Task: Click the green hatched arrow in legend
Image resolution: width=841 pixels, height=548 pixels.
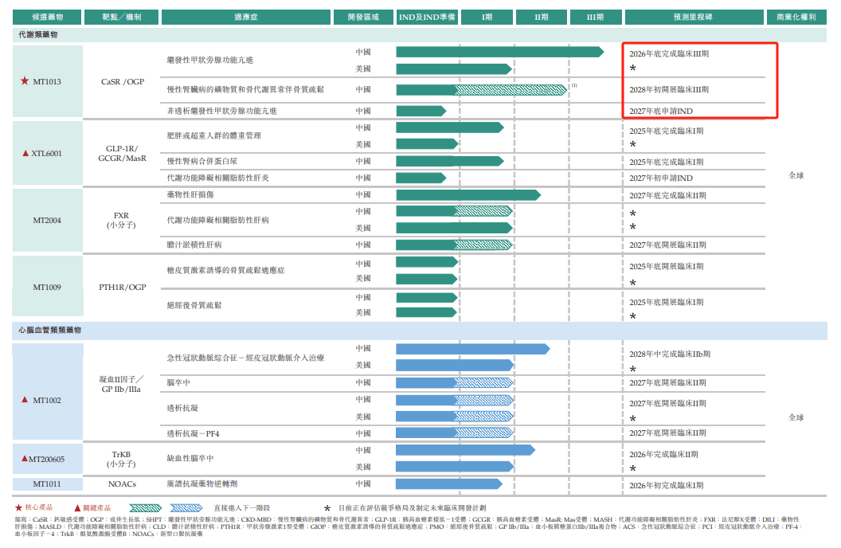Action: [146, 507]
